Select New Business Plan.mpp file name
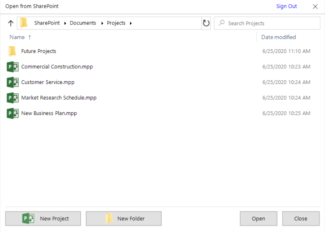Screen dimensions: 325x233 point(49,113)
